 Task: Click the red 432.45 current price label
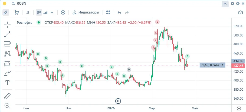pyautogui.click(x=238, y=66)
